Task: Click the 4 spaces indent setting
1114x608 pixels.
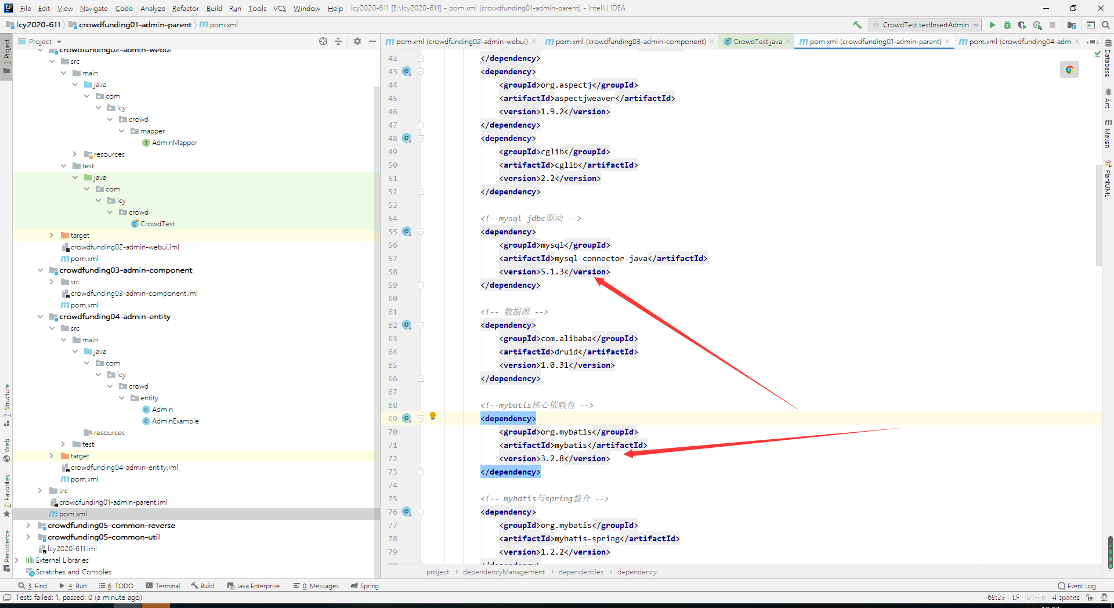Action: [x=1066, y=598]
